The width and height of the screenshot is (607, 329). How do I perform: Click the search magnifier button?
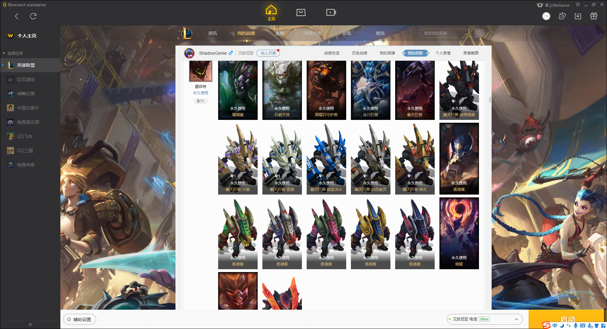pyautogui.click(x=479, y=33)
